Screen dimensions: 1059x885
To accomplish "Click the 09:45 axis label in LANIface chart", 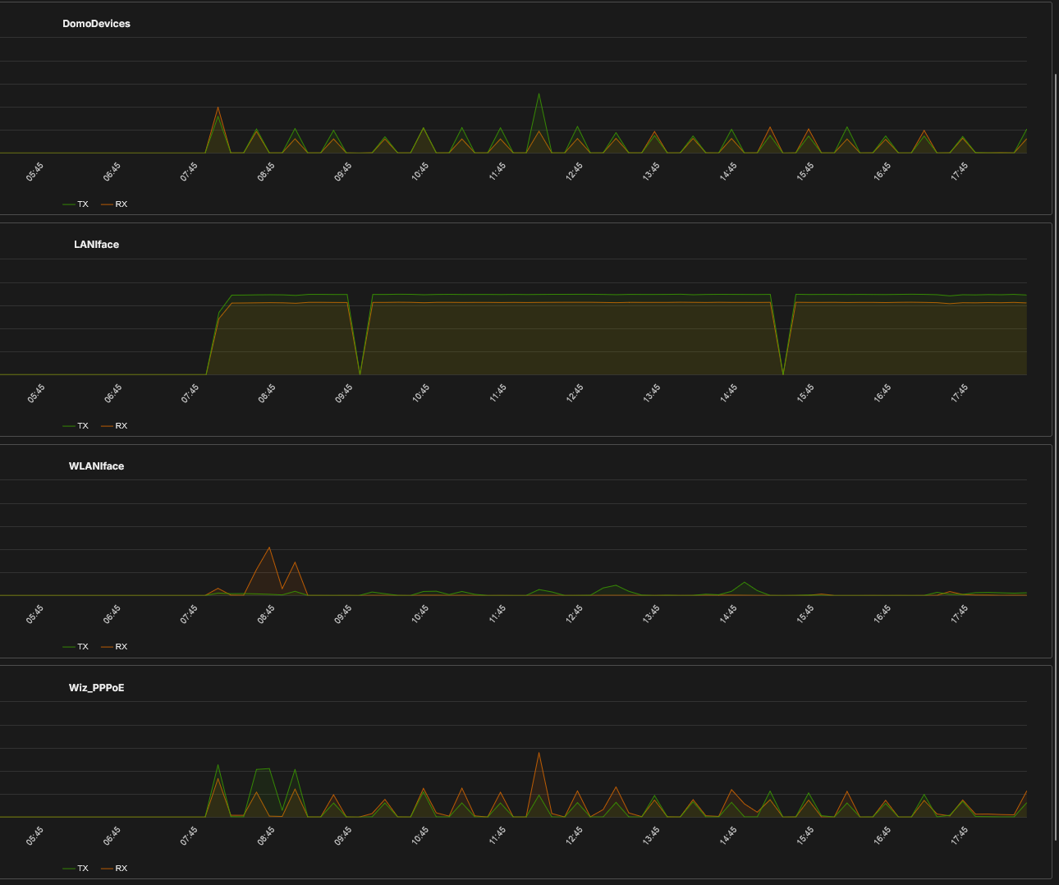I will click(x=343, y=393).
